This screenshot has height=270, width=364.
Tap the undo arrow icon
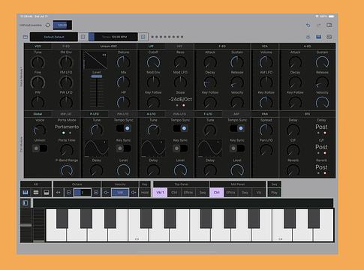pyautogui.click(x=308, y=25)
